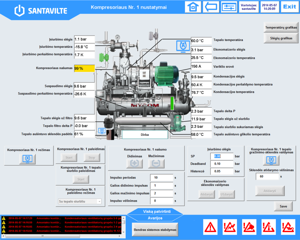Viewport: 300px width, 240px height.
Task: Click the date and time display 2014-05-07
Action: tap(269, 7)
